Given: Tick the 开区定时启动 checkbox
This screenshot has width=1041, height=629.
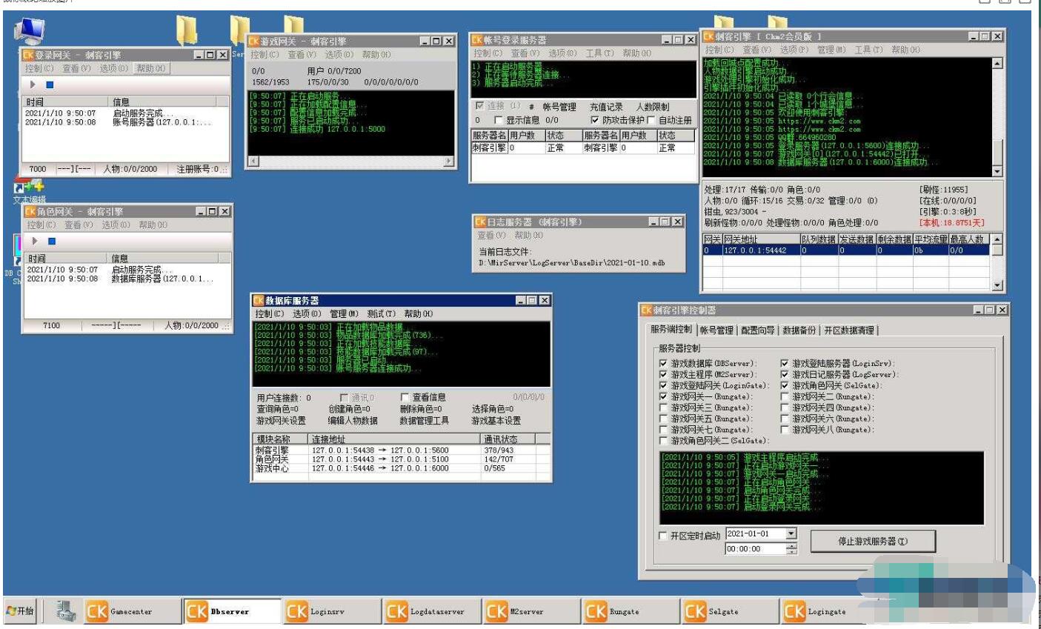Looking at the screenshot, I should click(663, 536).
